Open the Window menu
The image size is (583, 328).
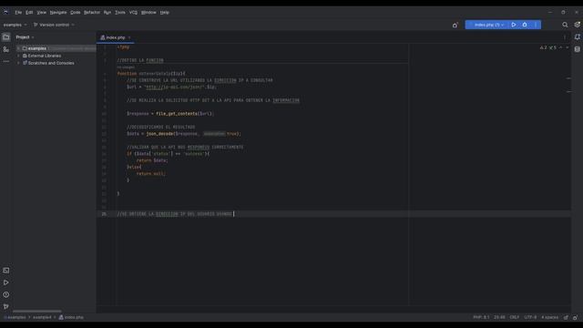click(148, 12)
